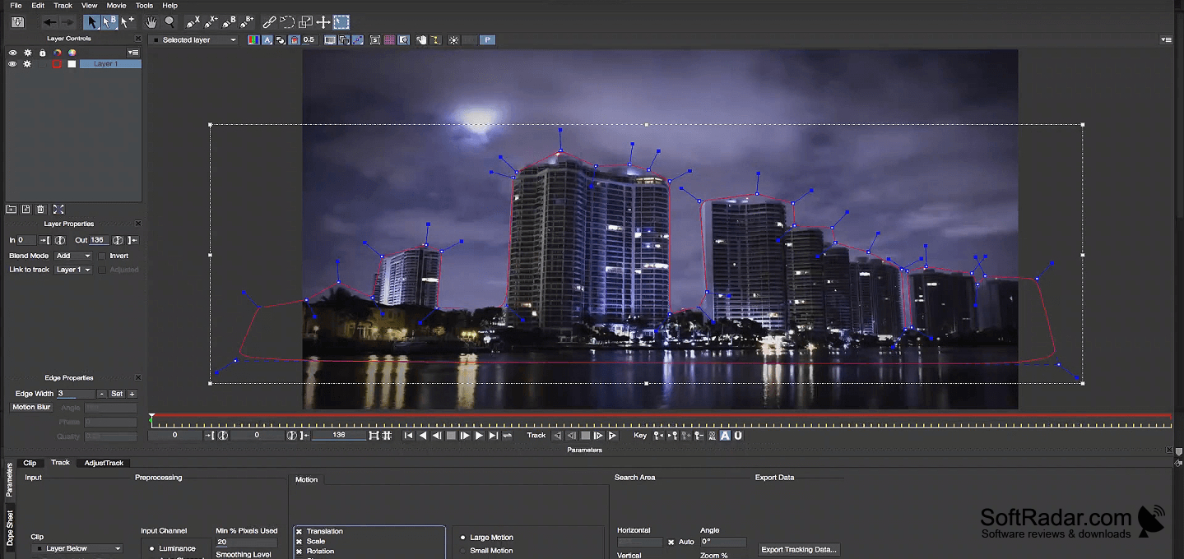This screenshot has width=1184, height=559.
Task: Select the Zoom magnifier tool
Action: pyautogui.click(x=169, y=22)
